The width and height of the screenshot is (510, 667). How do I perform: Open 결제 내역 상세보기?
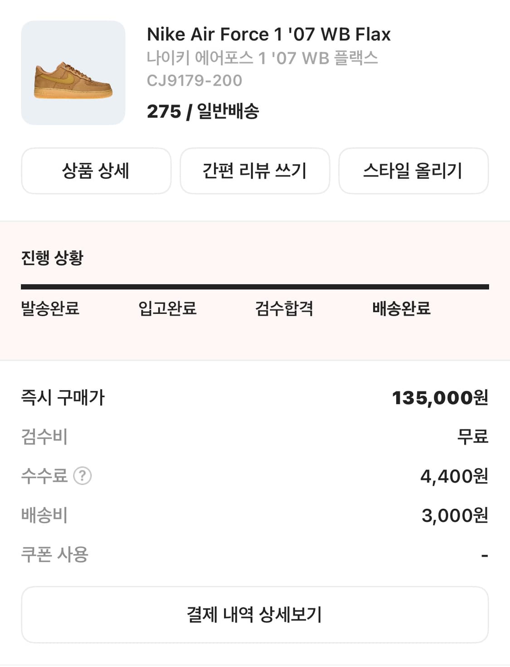tap(255, 614)
